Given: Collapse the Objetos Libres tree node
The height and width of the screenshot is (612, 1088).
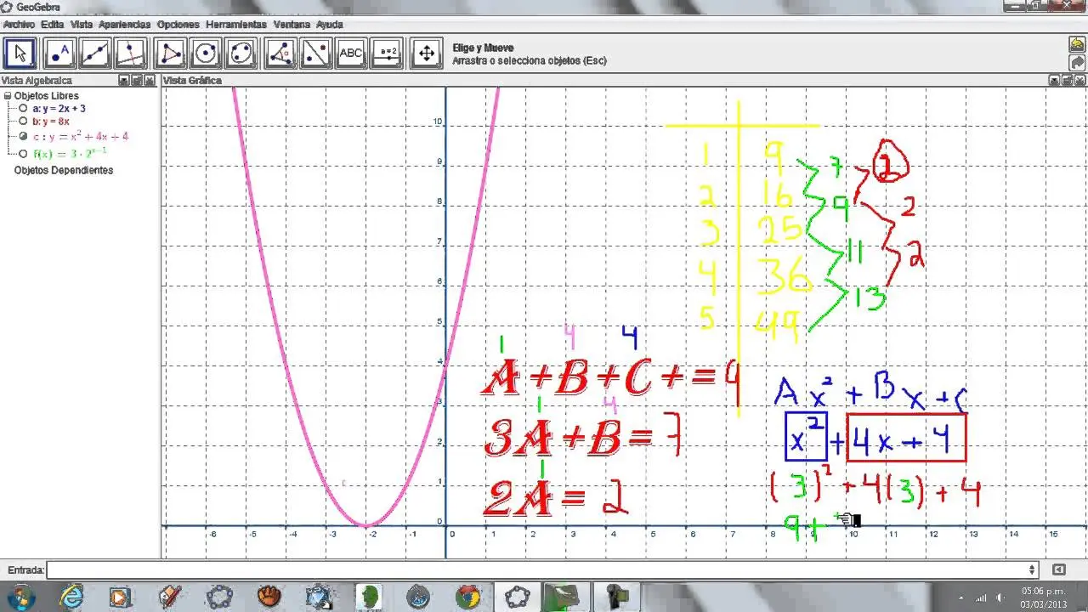Looking at the screenshot, I should tap(8, 95).
